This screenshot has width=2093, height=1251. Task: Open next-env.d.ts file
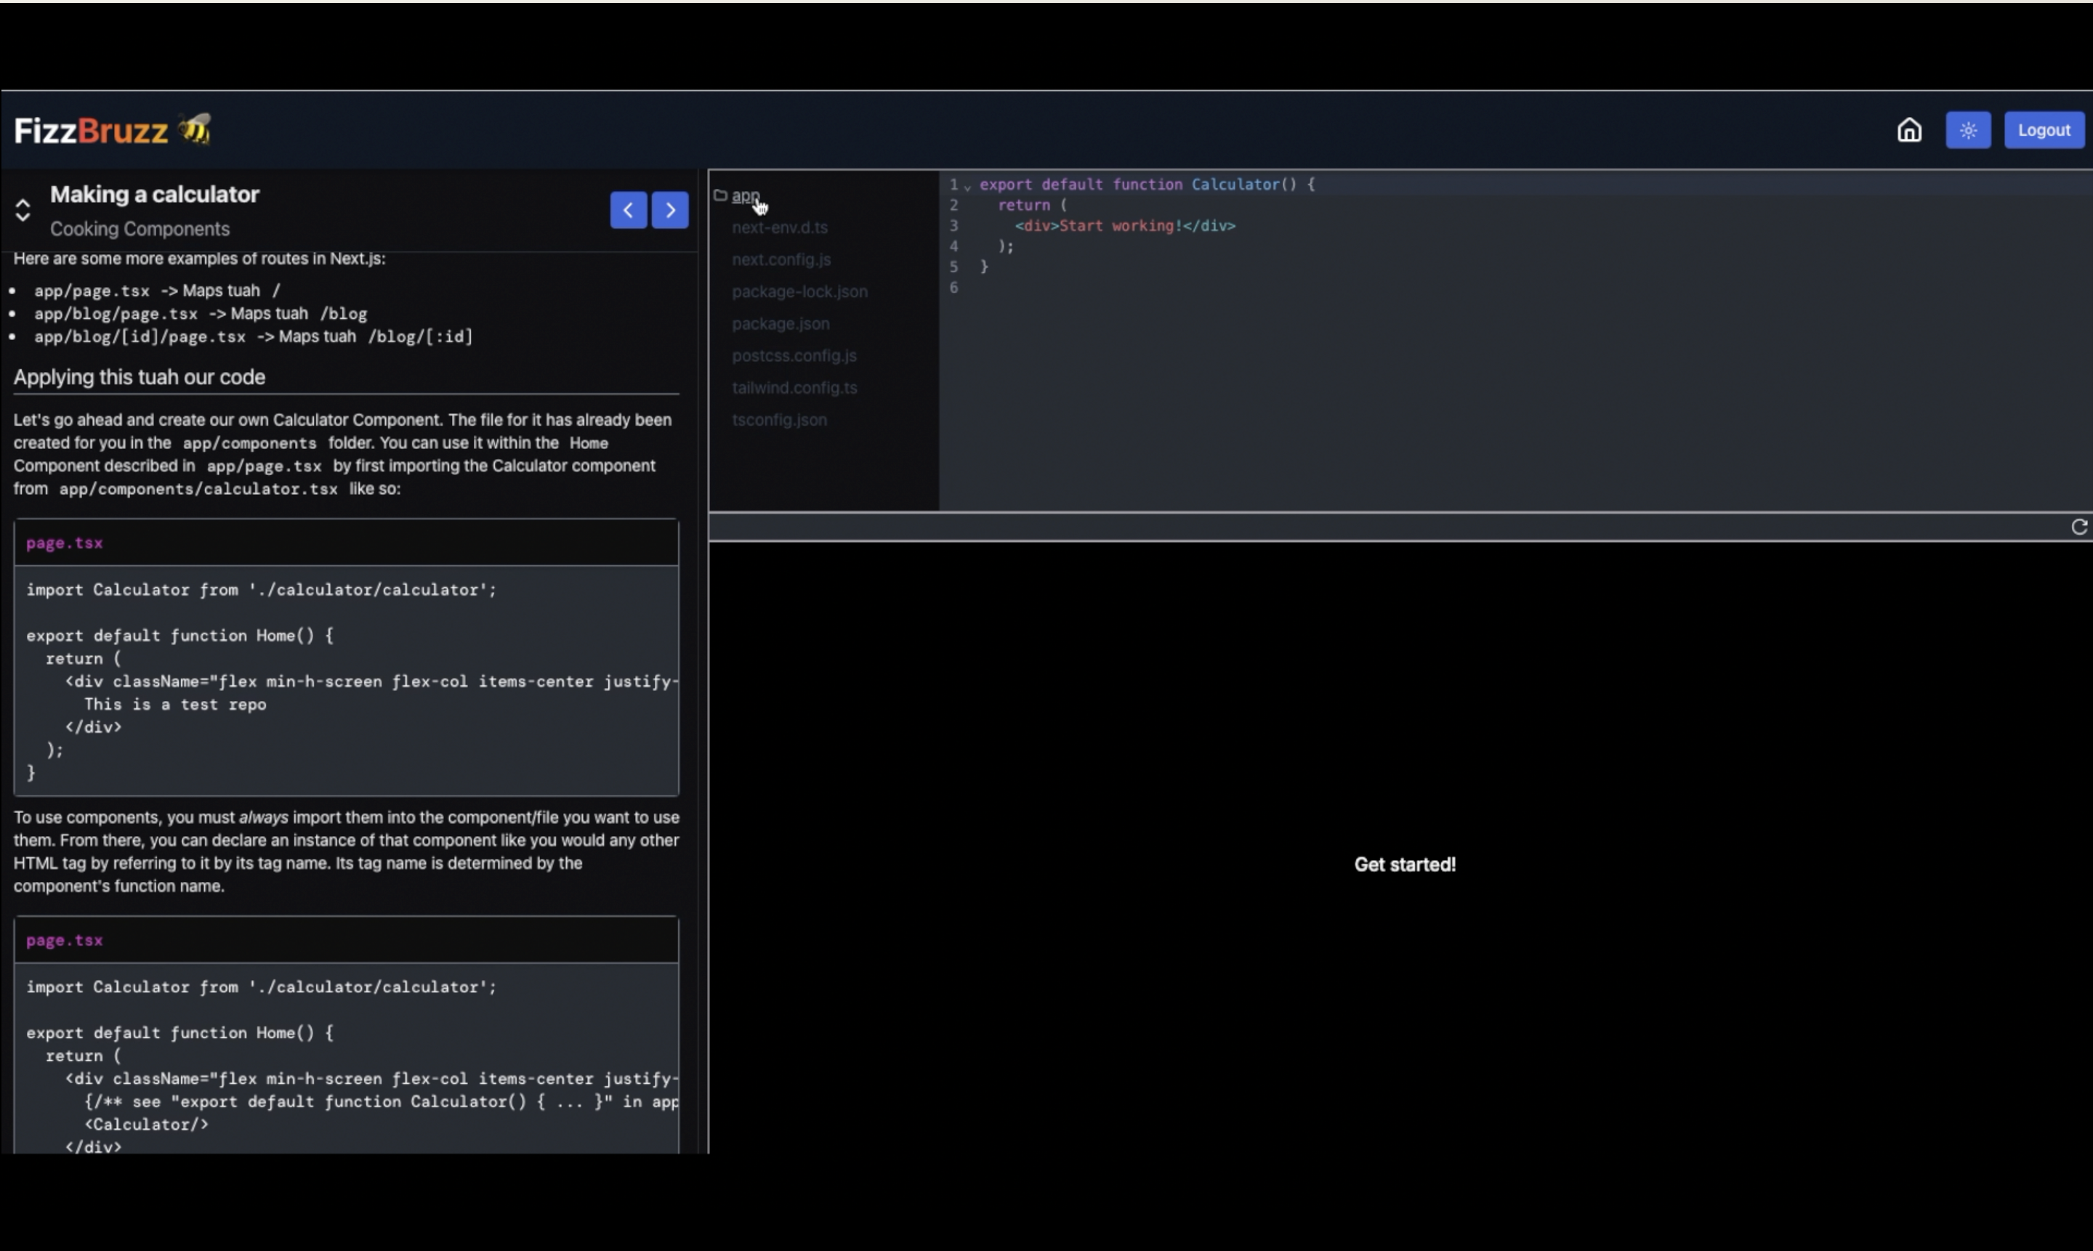779,227
